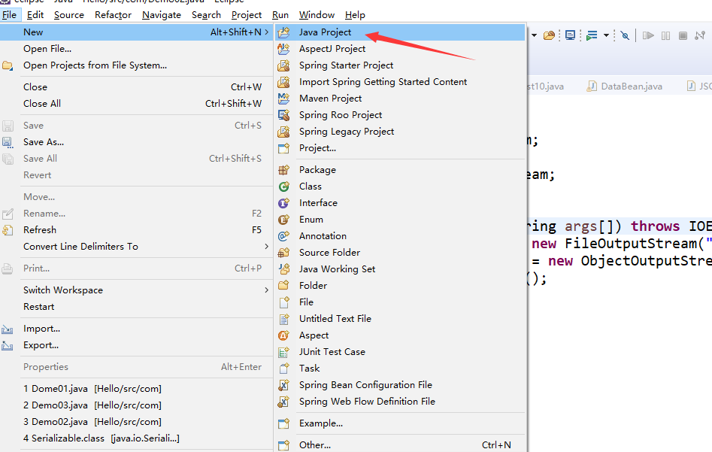Select Java Project from New submenu
Viewport: 712px width, 452px height.
[325, 32]
